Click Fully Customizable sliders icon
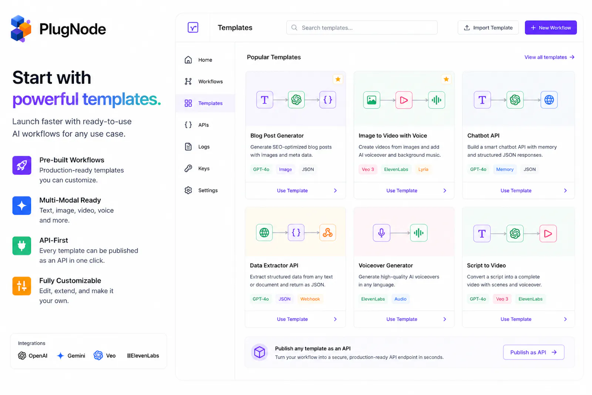The height and width of the screenshot is (395, 592). (22, 286)
